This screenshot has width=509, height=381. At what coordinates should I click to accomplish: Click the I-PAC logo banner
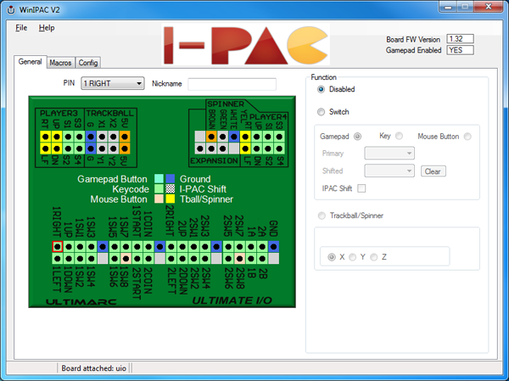point(246,44)
